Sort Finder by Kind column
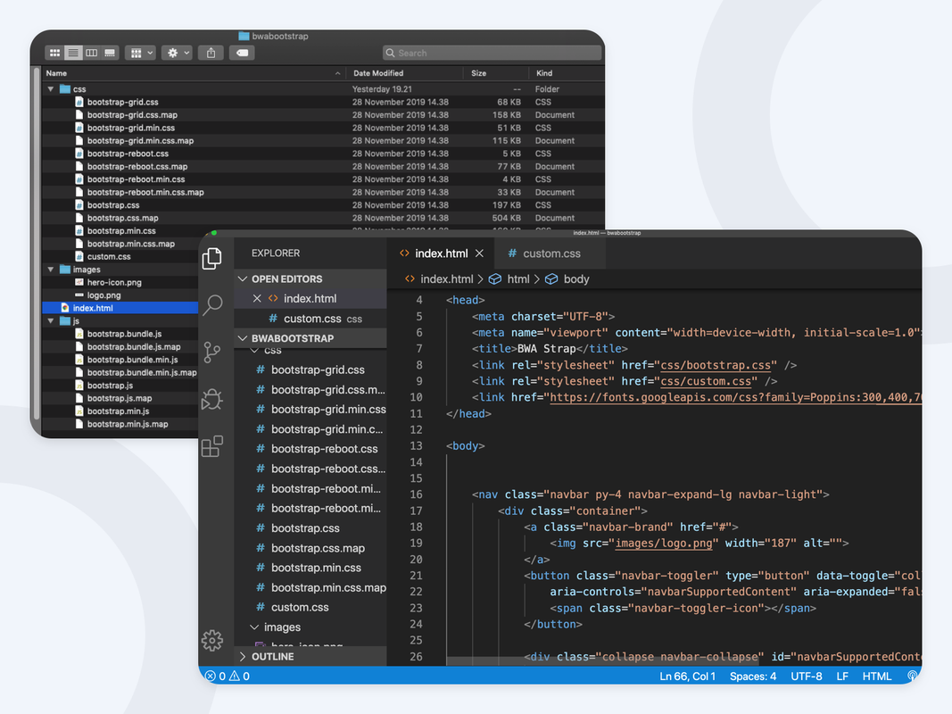This screenshot has width=952, height=714. (x=567, y=73)
